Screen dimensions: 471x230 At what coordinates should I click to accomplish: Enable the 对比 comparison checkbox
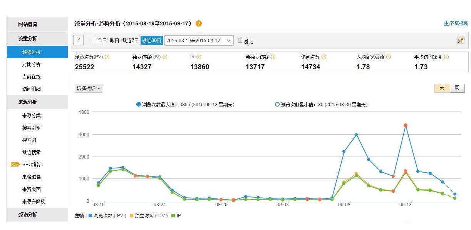(x=240, y=40)
